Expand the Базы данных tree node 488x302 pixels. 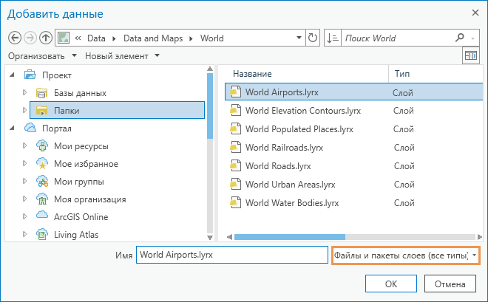coord(25,93)
